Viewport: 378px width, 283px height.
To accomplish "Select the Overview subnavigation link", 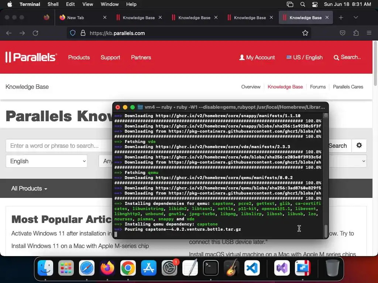I will [251, 87].
